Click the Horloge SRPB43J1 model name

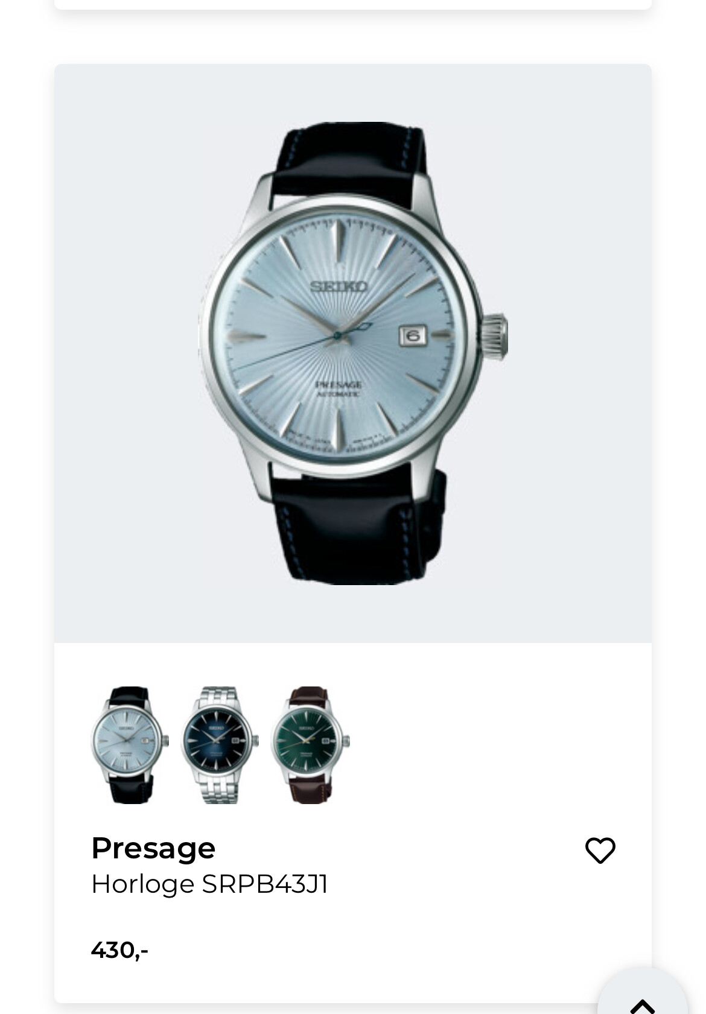[x=209, y=884]
